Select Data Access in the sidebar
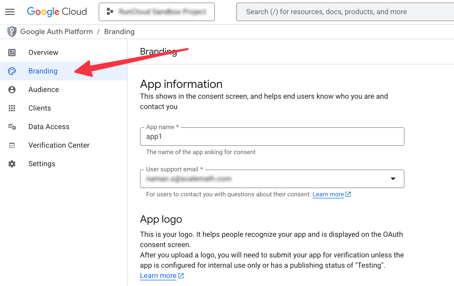454x286 pixels. [x=49, y=127]
